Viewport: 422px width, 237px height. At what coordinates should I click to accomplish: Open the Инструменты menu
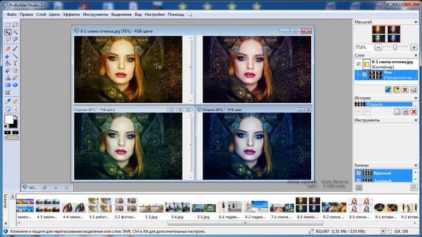[x=96, y=14]
